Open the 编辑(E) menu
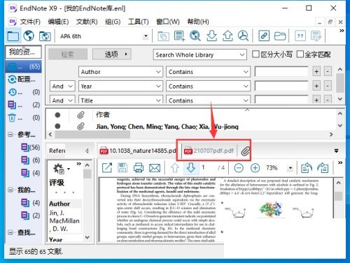 coord(58,22)
